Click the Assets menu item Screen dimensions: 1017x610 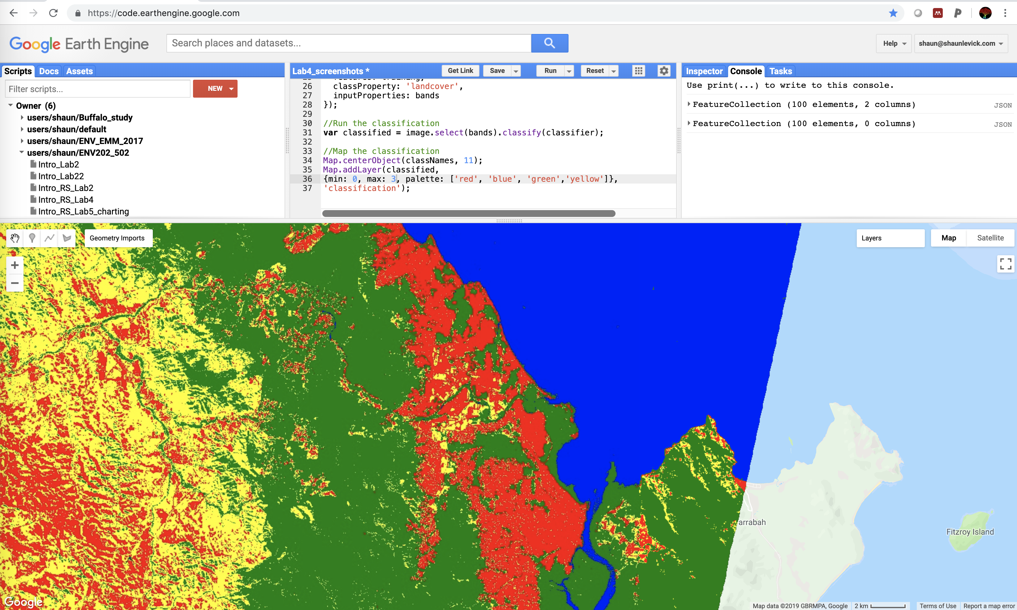(x=79, y=70)
